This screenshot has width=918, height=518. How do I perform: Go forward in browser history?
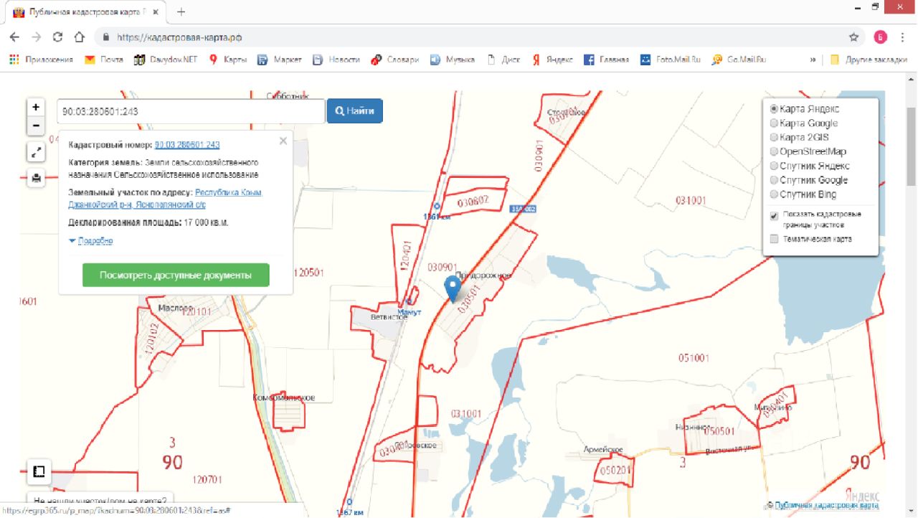tap(37, 37)
